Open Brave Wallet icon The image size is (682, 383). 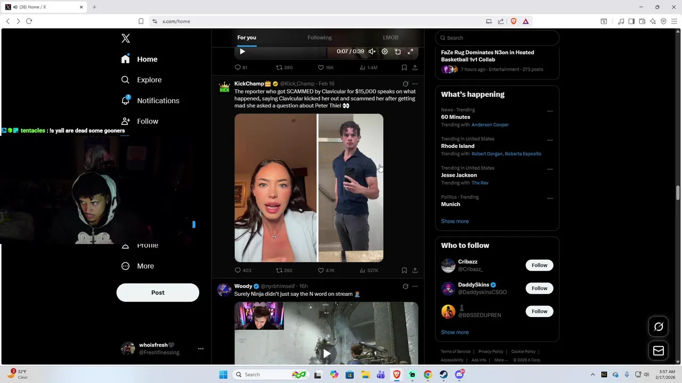click(642, 21)
